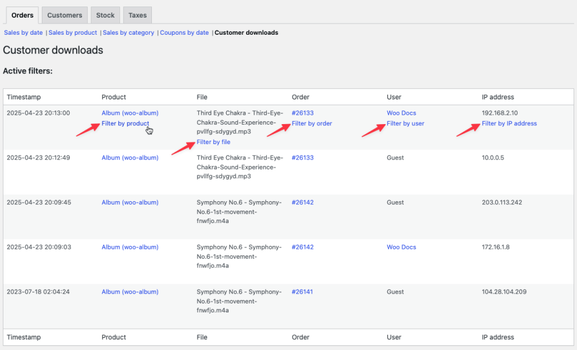Click the Order label in the table footer
This screenshot has height=350, width=577.
pyautogui.click(x=301, y=337)
